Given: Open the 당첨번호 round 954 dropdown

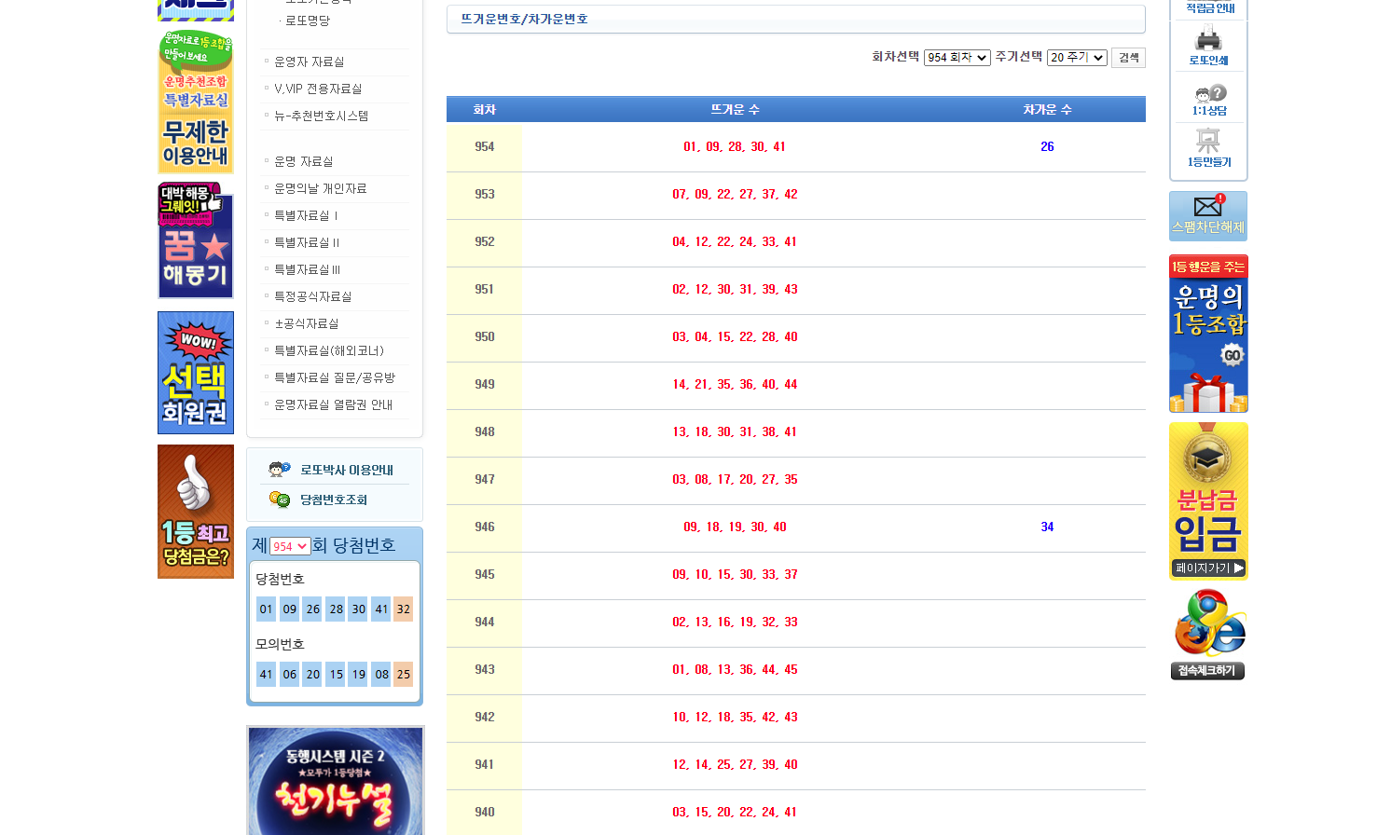Looking at the screenshot, I should pos(290,546).
